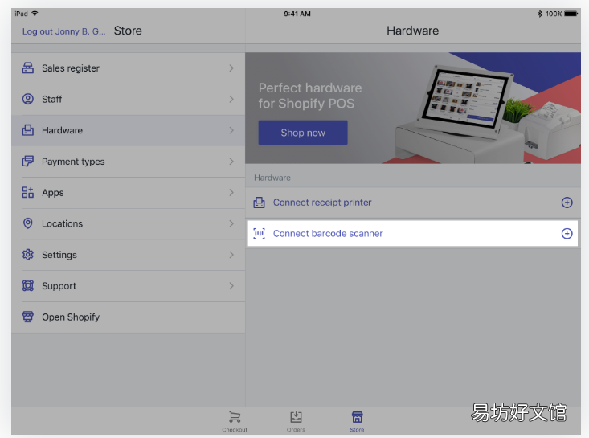Tap the Orders inbox icon

(296, 417)
